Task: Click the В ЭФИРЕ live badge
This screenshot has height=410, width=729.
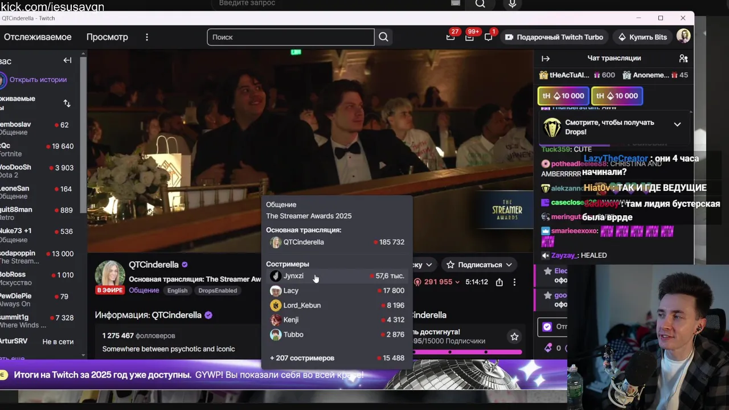Action: [110, 290]
